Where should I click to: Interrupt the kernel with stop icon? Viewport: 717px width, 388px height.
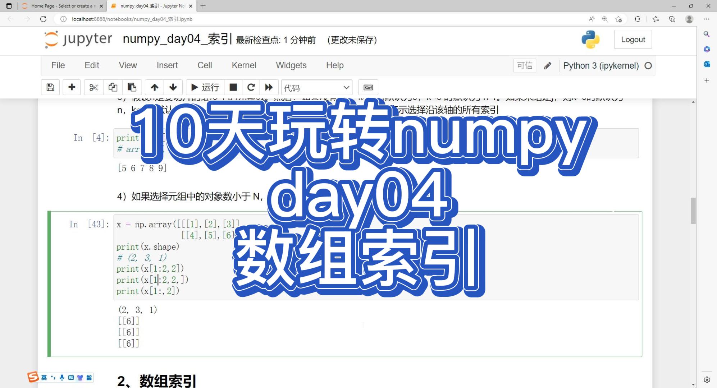coord(233,87)
